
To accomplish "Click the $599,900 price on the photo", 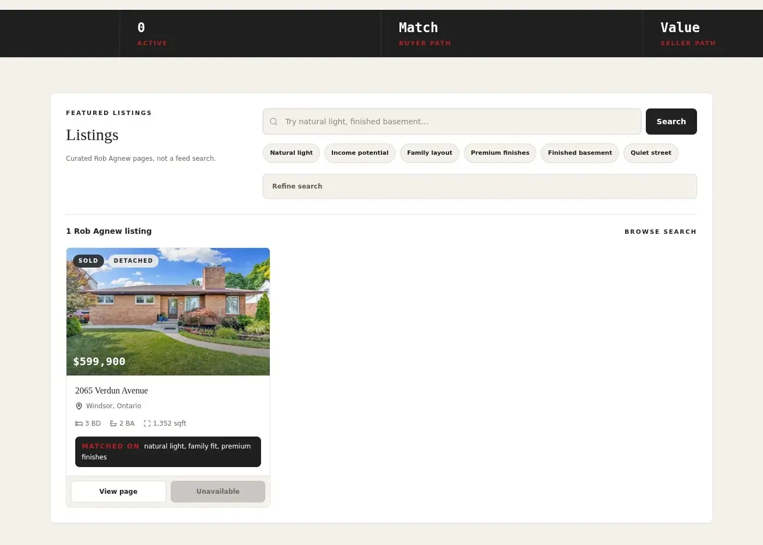I will click(99, 362).
